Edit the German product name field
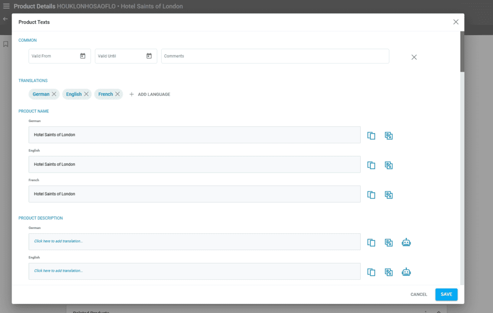The image size is (493, 313). point(195,135)
